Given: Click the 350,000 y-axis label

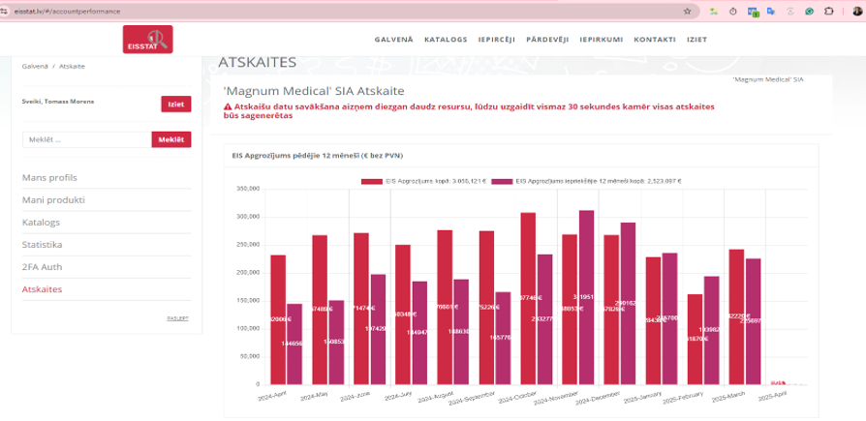Looking at the screenshot, I should tap(249, 189).
